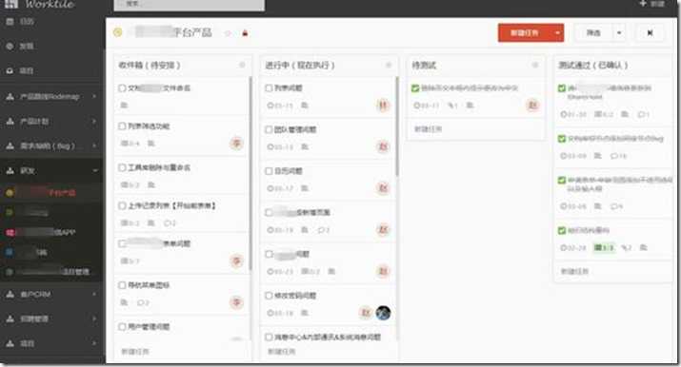Uncheck the completed task in 待测试 column
The height and width of the screenshot is (367, 681).
pyautogui.click(x=415, y=88)
